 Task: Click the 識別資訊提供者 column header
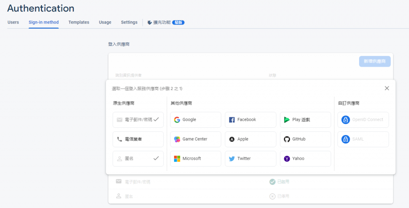pyautogui.click(x=129, y=75)
